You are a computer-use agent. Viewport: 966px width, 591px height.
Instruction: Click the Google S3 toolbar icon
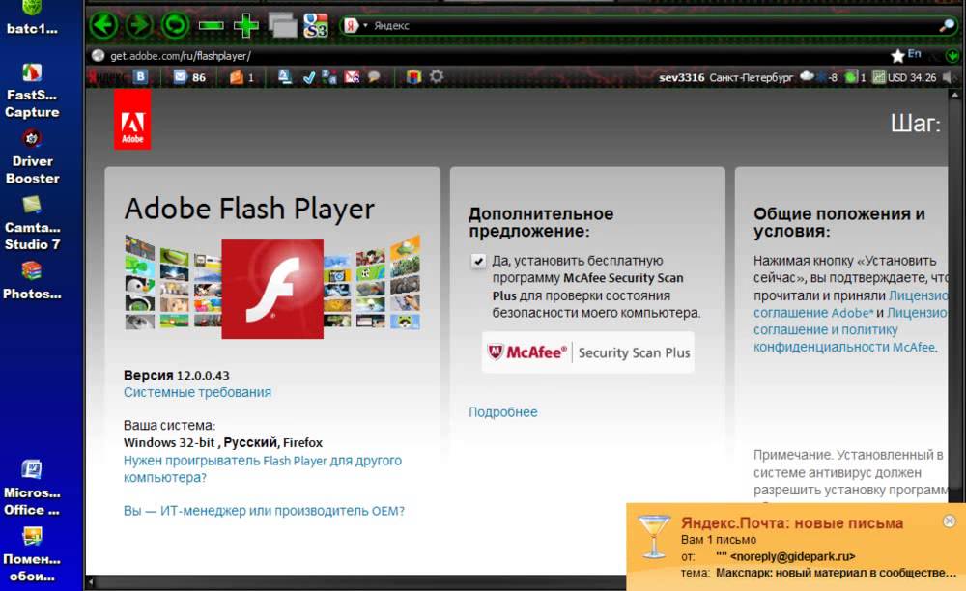(316, 25)
